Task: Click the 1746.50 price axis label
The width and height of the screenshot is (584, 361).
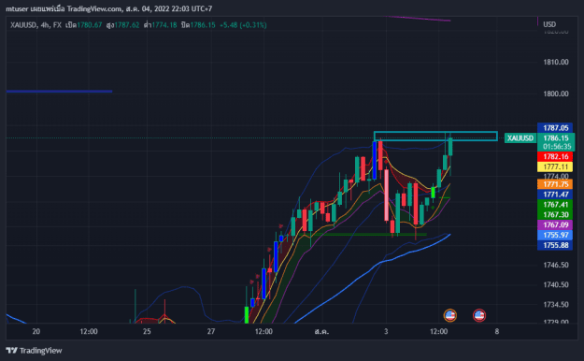Action: click(x=556, y=265)
